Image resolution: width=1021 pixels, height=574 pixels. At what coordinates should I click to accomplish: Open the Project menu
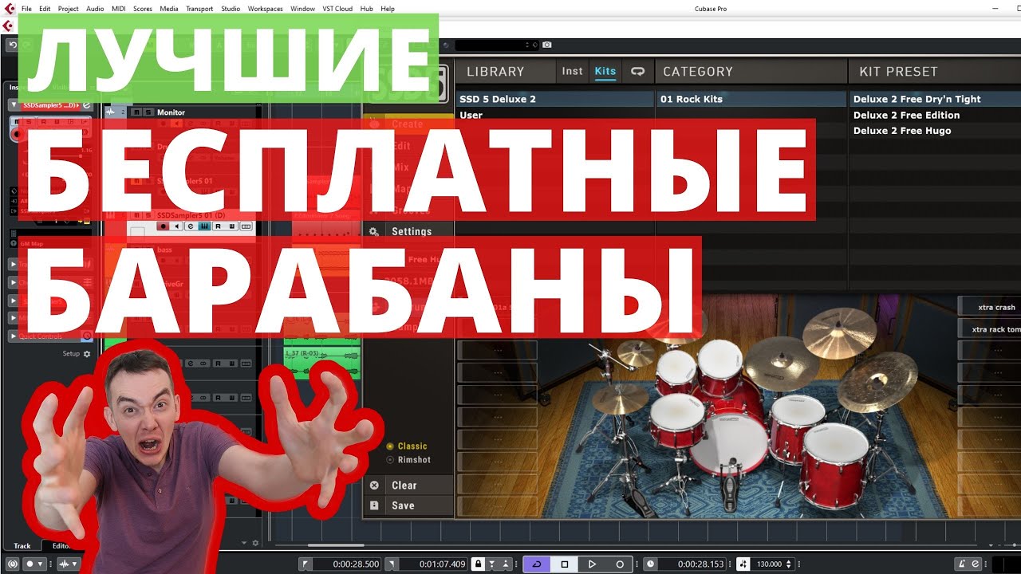tap(68, 9)
